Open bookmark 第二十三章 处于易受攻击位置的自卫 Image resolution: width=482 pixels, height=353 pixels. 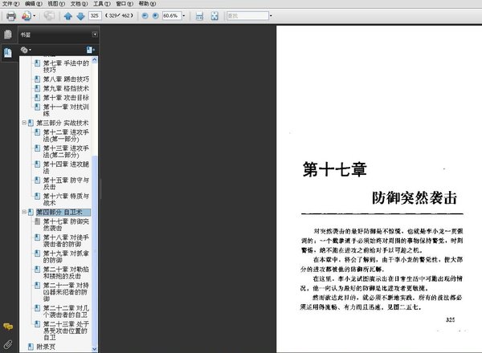(x=66, y=331)
